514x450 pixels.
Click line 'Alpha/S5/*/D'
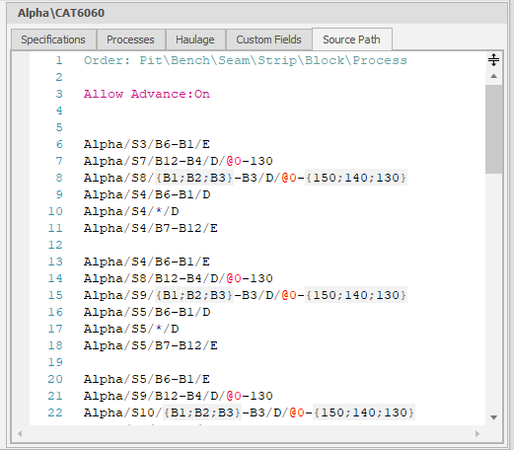tap(131, 329)
